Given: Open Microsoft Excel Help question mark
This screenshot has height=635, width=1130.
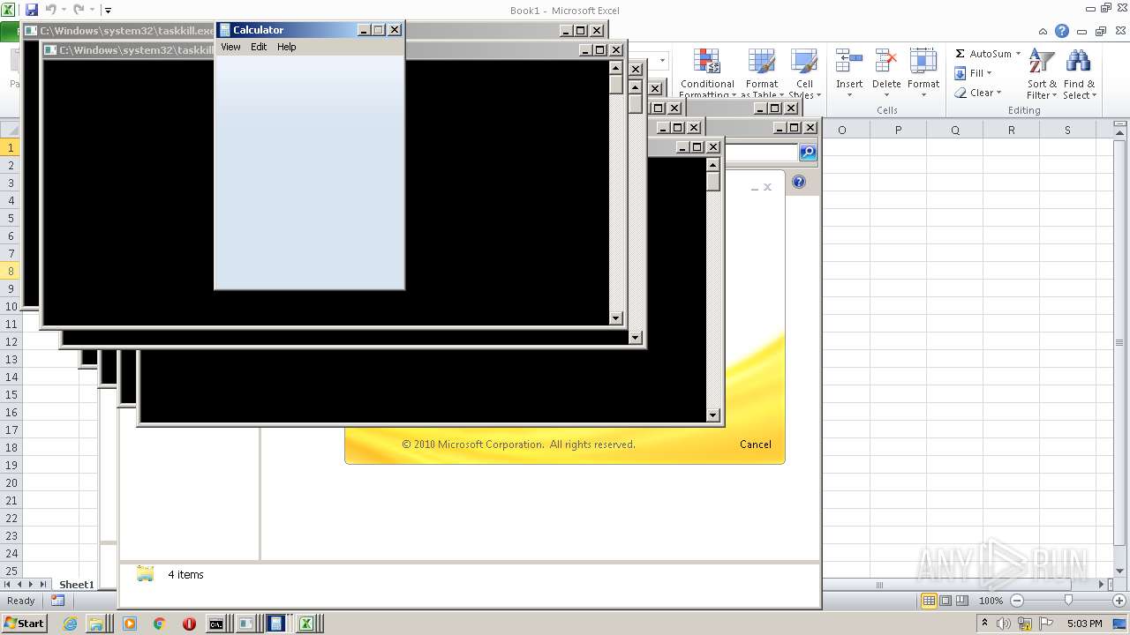Looking at the screenshot, I should click(1062, 31).
